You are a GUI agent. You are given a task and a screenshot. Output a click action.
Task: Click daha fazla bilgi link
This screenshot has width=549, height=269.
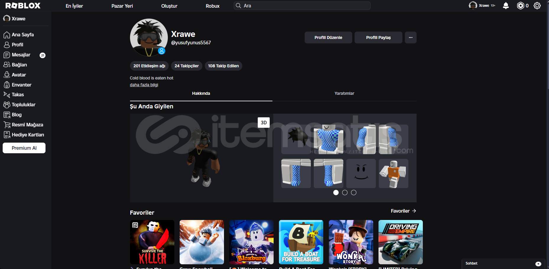tap(144, 85)
